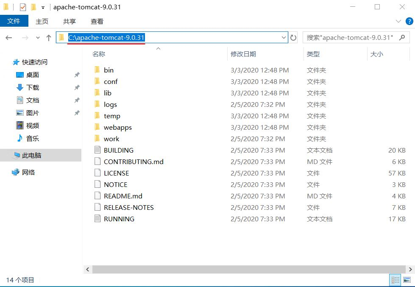This screenshot has height=287, width=415.
Task: Open 视频 in the navigation pane
Action: pos(32,125)
